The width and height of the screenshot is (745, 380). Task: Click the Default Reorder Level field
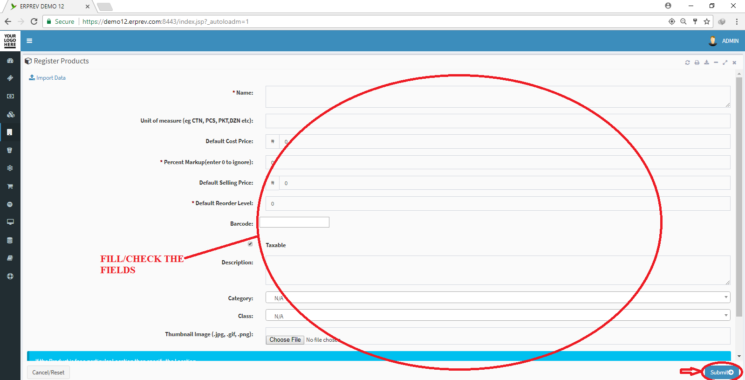(x=498, y=203)
